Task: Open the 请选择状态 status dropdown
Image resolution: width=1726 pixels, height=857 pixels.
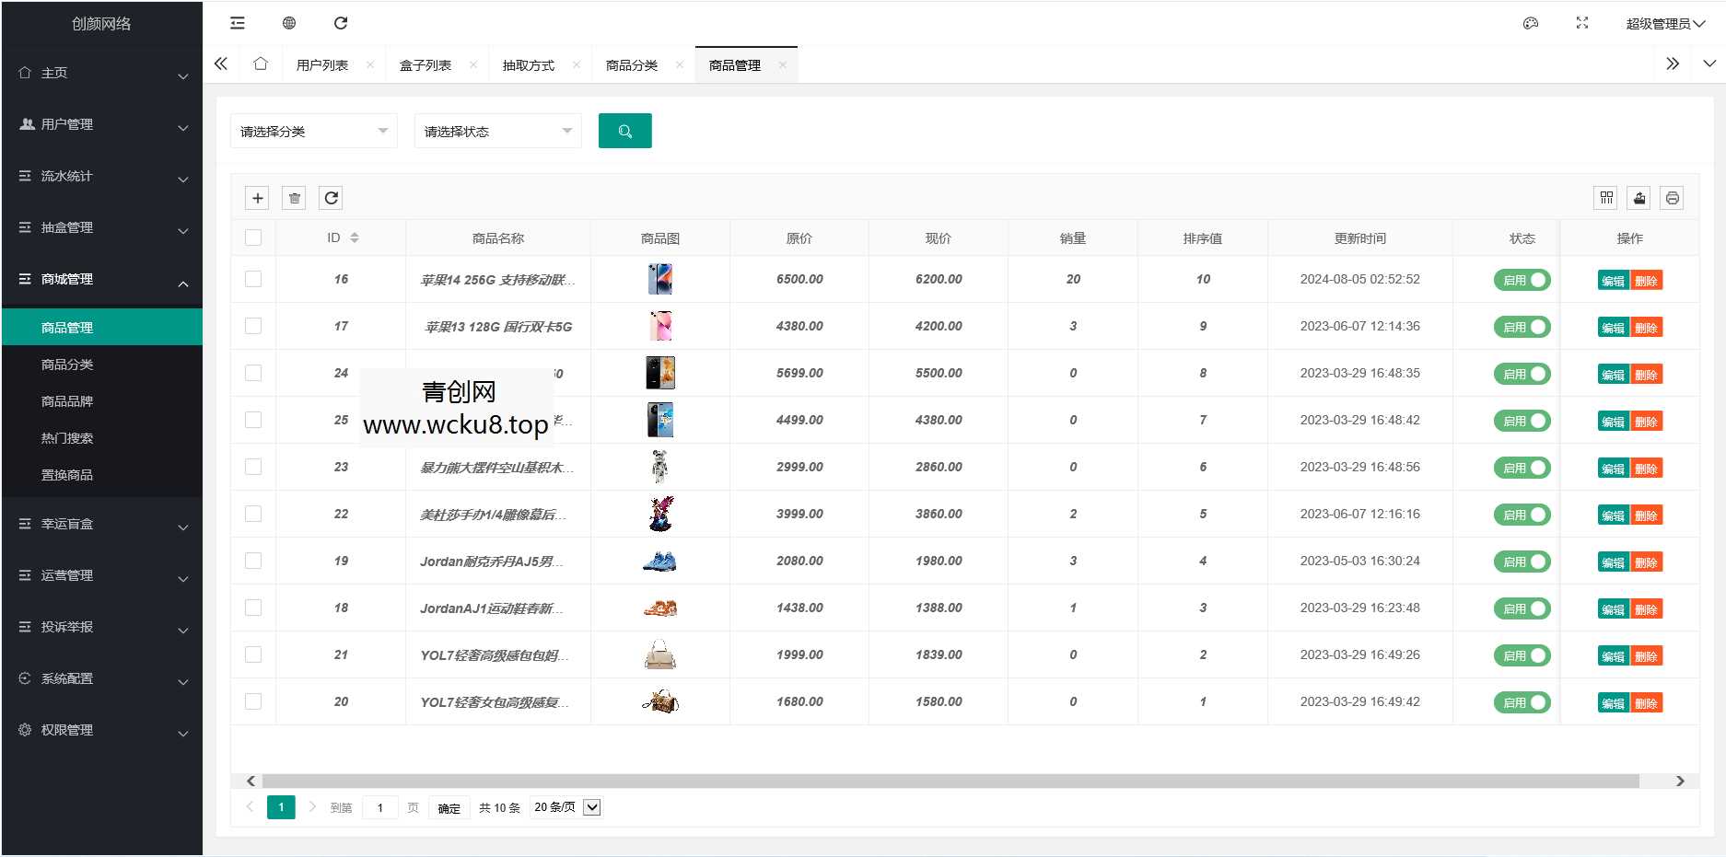Action: (x=497, y=132)
